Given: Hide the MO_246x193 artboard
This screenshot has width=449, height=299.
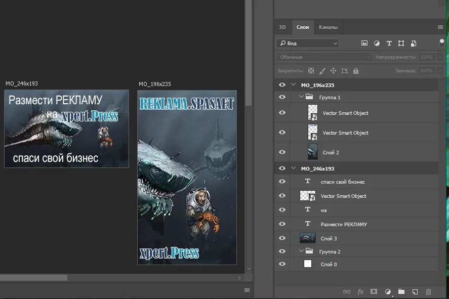Looking at the screenshot, I should 282,168.
